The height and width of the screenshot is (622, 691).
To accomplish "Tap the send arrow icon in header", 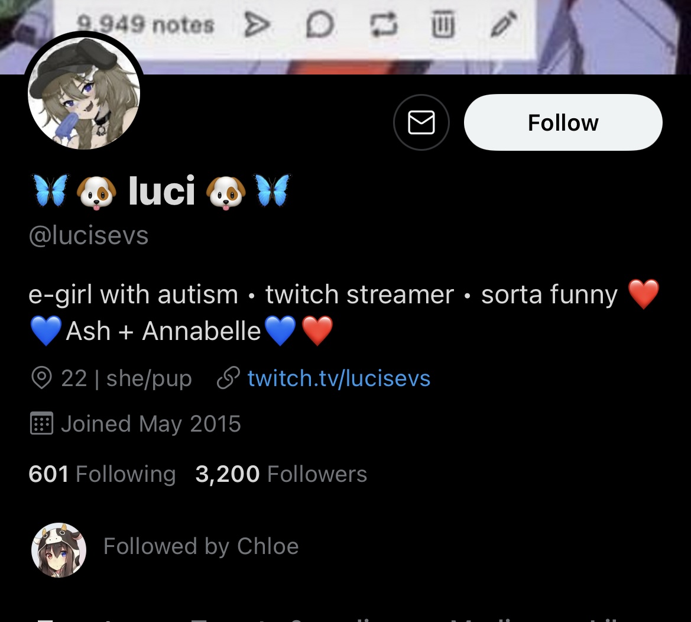I will pos(257,25).
